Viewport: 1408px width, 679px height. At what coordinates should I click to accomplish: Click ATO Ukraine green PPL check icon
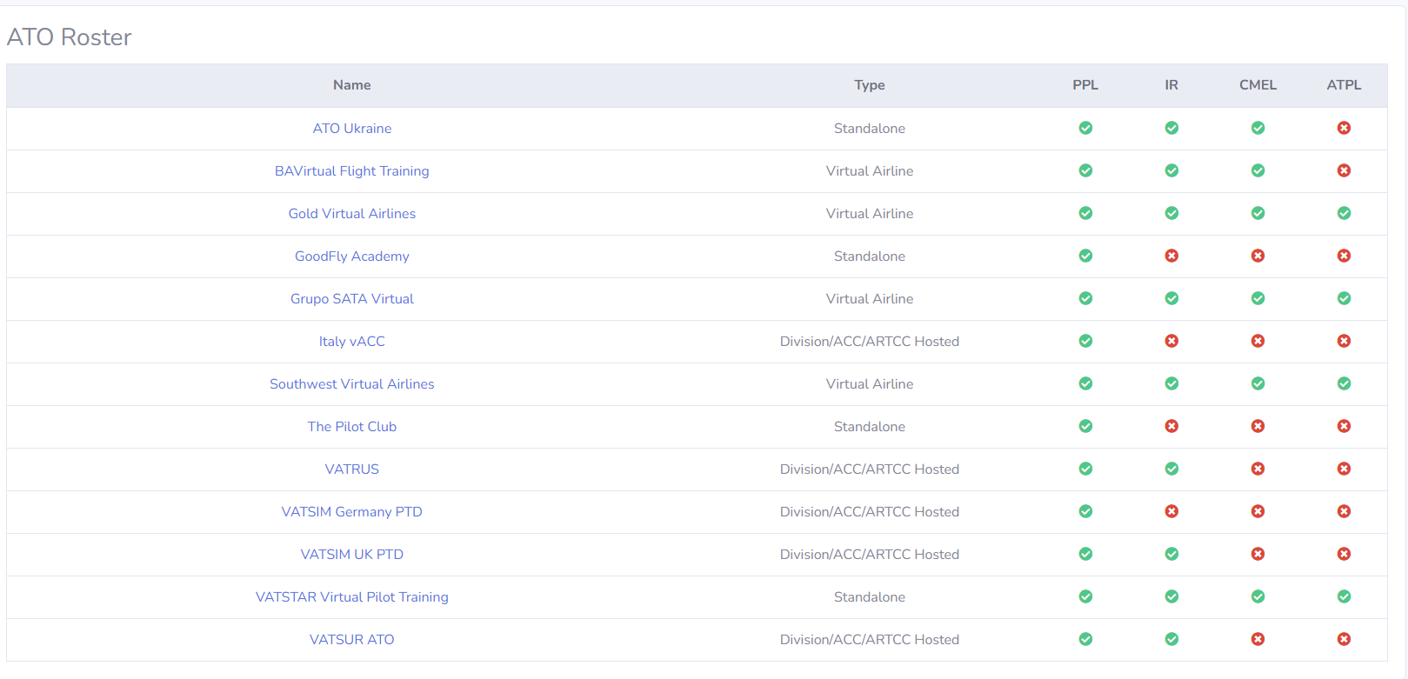coord(1085,128)
